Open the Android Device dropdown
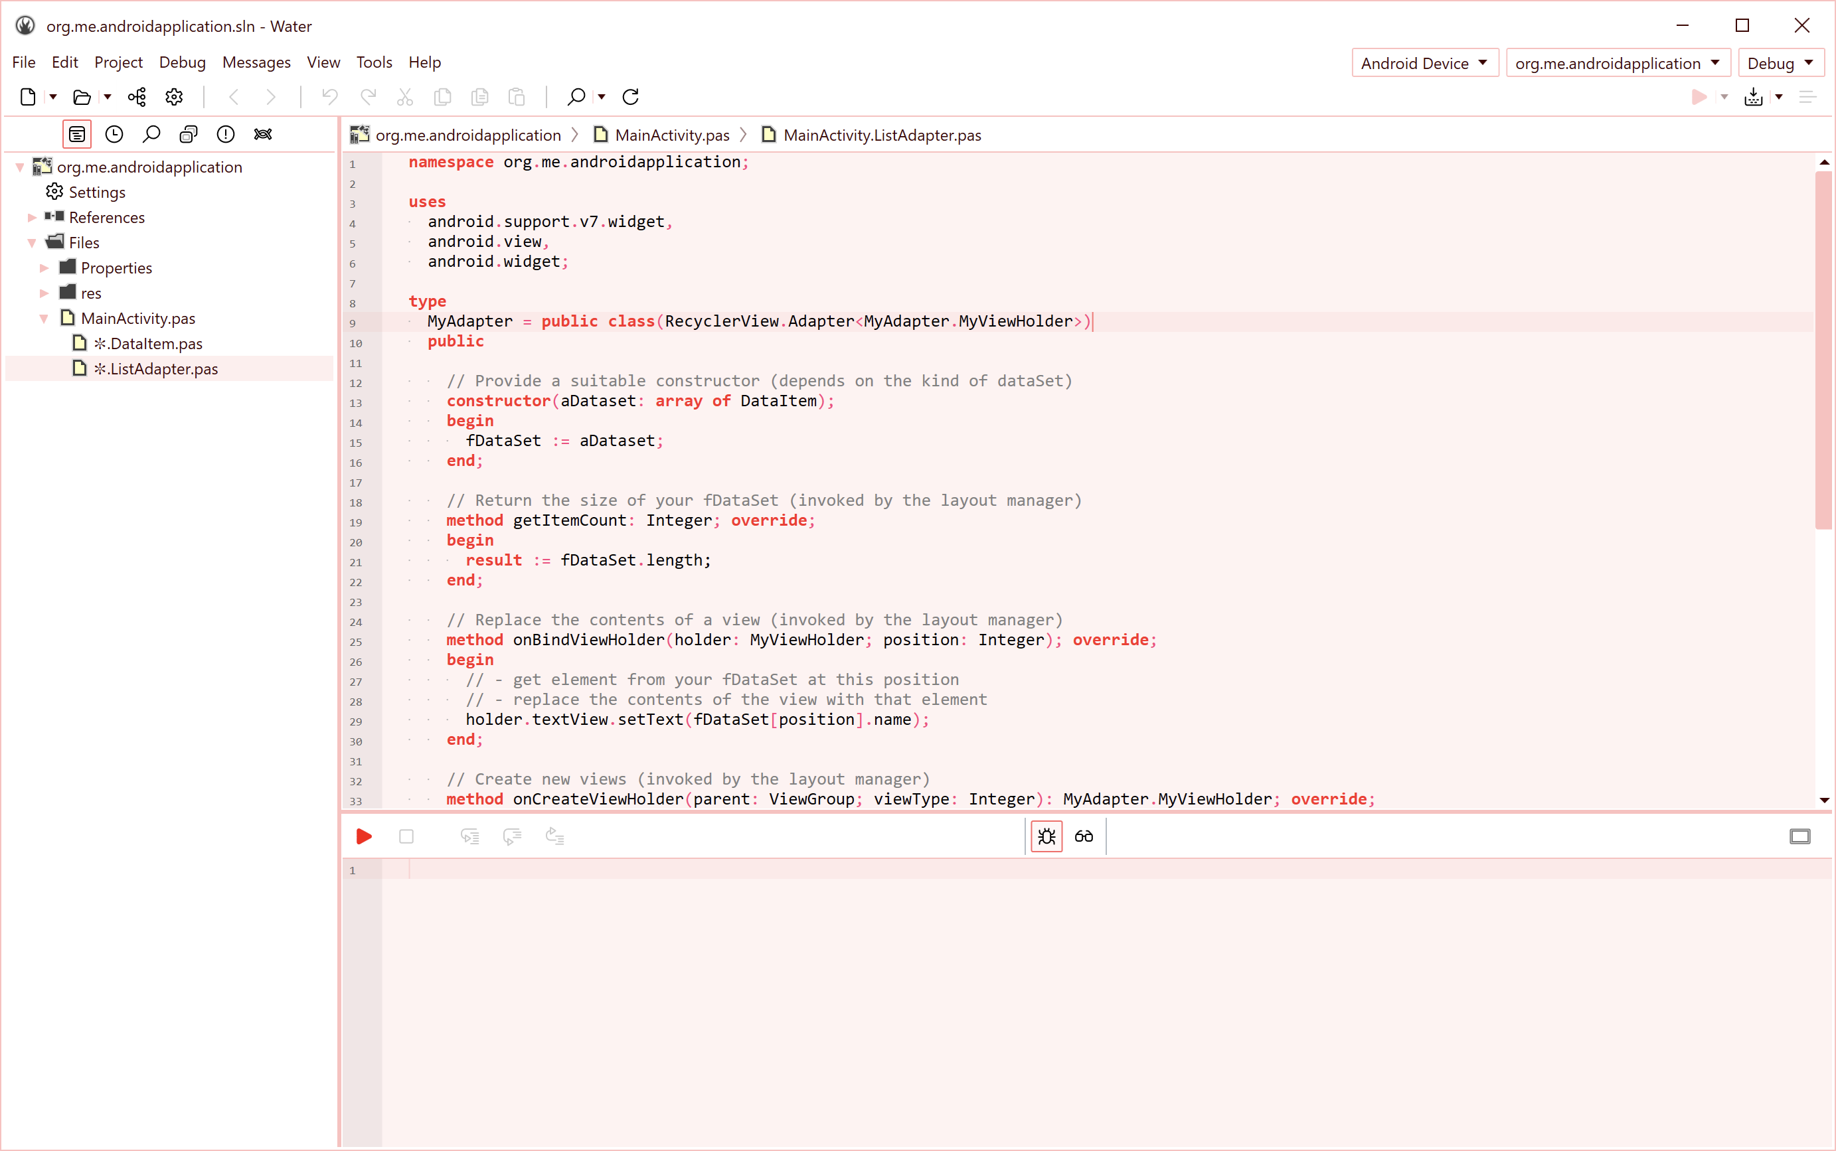1836x1151 pixels. tap(1424, 63)
